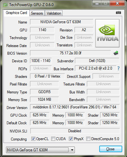127x157 pixels.
Task: Click the Pixel Fillrate field showing Unknown
Action: [x=45, y=84]
